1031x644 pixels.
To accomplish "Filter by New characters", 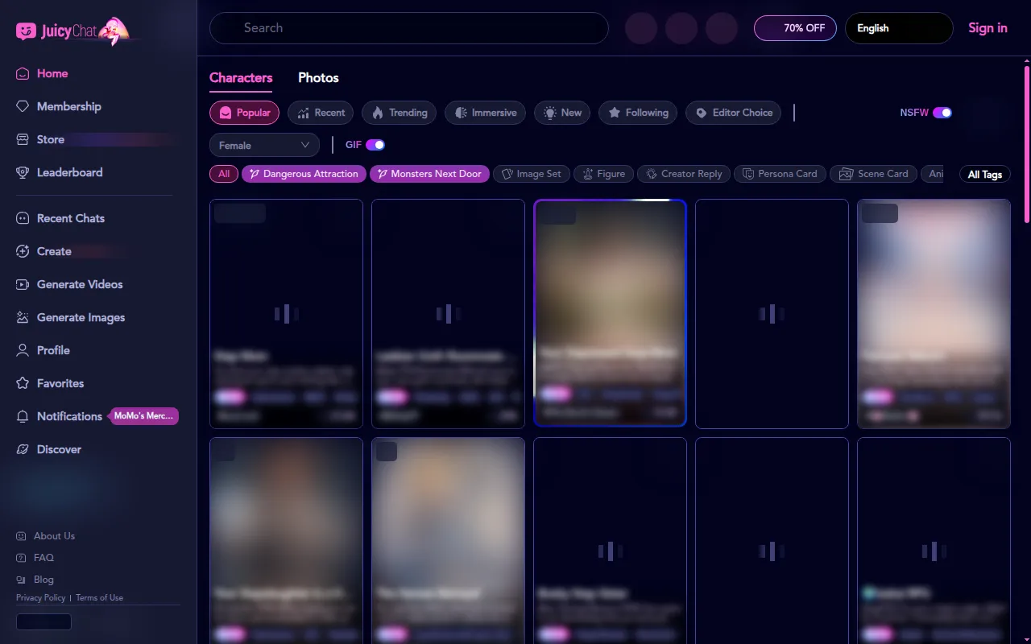I will (x=562, y=113).
